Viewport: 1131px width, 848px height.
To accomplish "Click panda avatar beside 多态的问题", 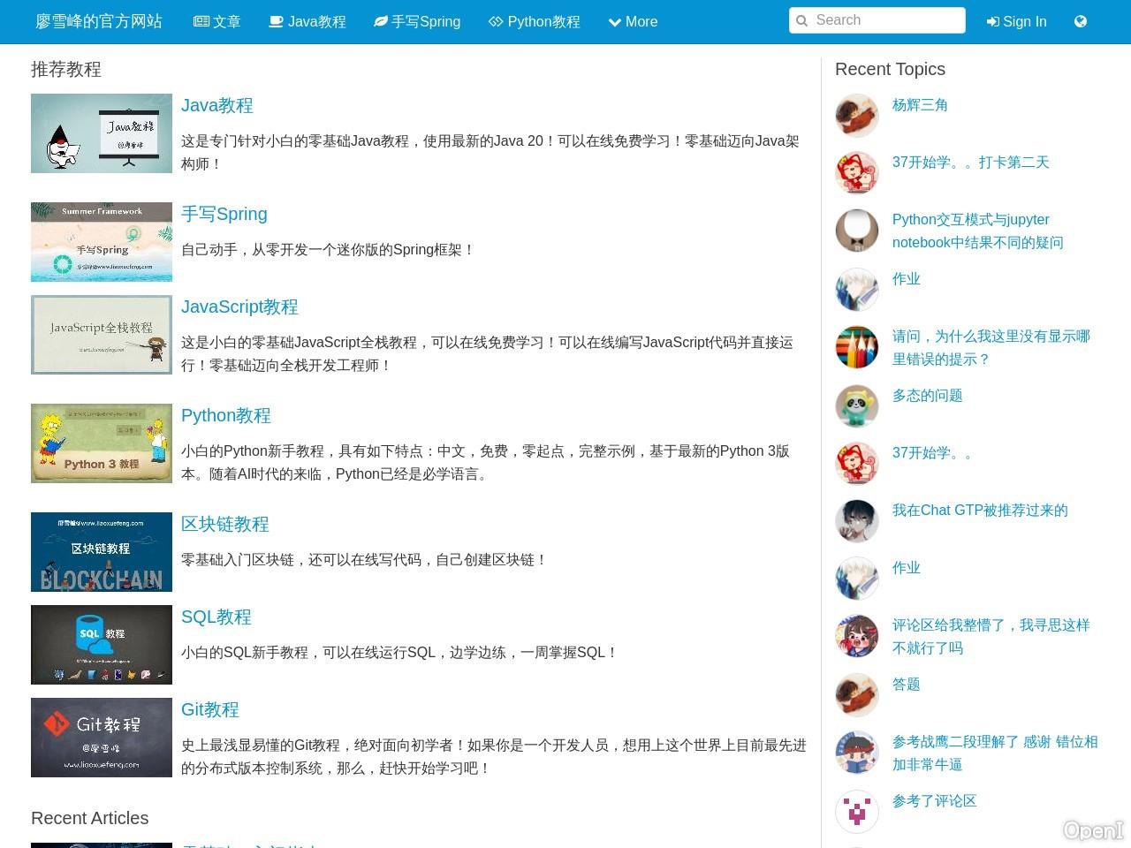I will click(856, 406).
